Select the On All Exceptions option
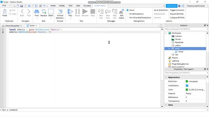The width and height of the screenshot is (209, 117). pos(128,14)
